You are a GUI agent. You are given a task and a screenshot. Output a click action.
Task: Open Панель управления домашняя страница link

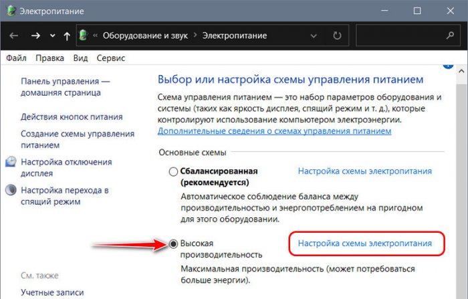click(x=66, y=87)
